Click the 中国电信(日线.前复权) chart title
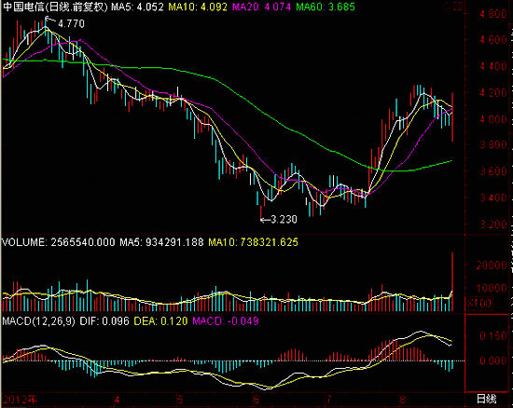The height and width of the screenshot is (408, 513). coord(55,7)
